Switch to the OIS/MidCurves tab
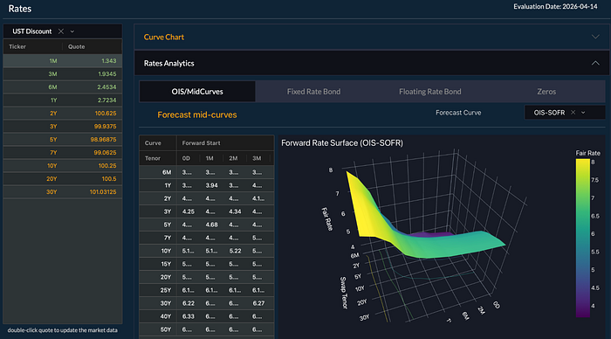611x339 pixels. tap(197, 92)
